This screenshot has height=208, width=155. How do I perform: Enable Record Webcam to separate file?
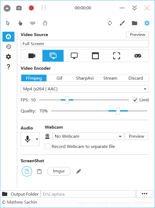point(47,147)
